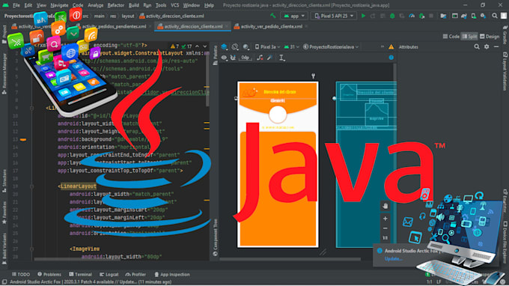Viewport: 509px width, 286px height.
Task: Zoom out the design preview with minus
Action: click(385, 228)
